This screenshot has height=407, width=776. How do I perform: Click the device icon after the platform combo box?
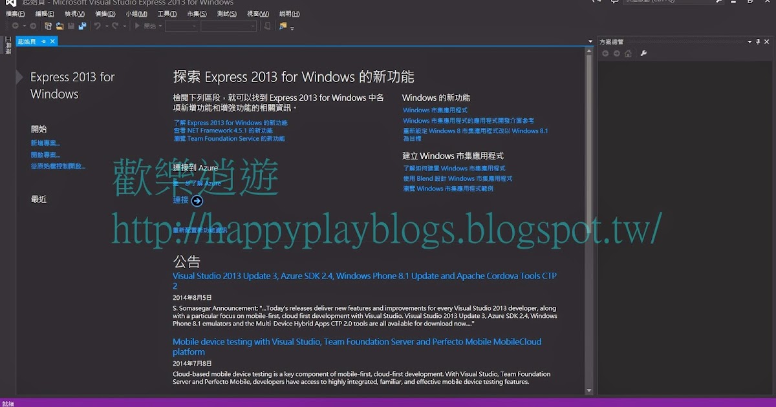(267, 26)
